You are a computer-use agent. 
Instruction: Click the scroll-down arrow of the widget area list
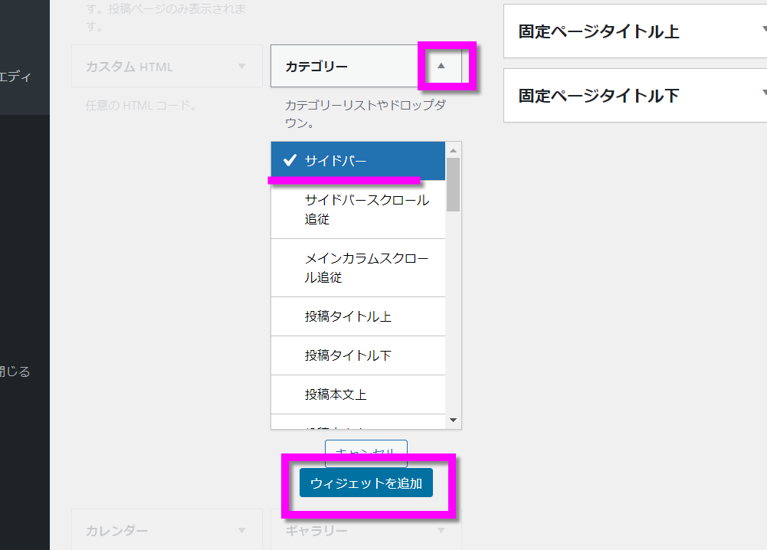pos(453,421)
